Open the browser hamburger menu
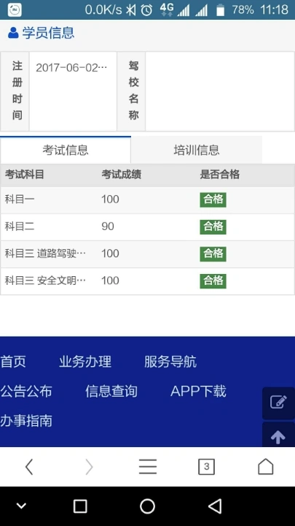 (x=147, y=467)
